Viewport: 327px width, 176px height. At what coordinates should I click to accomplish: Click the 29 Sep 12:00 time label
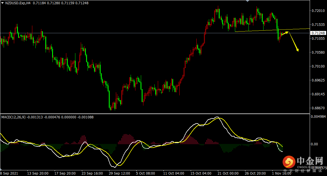120,173
